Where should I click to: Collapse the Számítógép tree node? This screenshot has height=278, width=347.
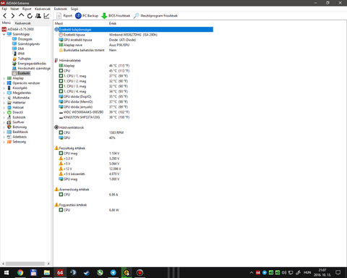point(4,34)
